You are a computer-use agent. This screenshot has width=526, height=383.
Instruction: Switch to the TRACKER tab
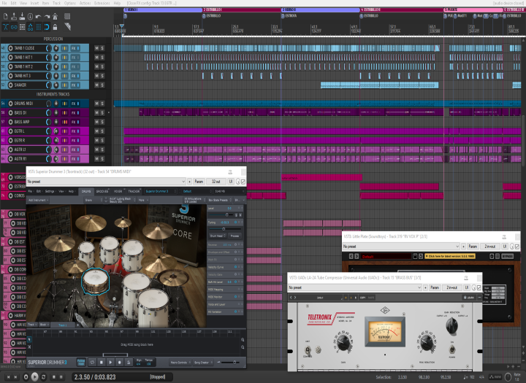(134, 191)
